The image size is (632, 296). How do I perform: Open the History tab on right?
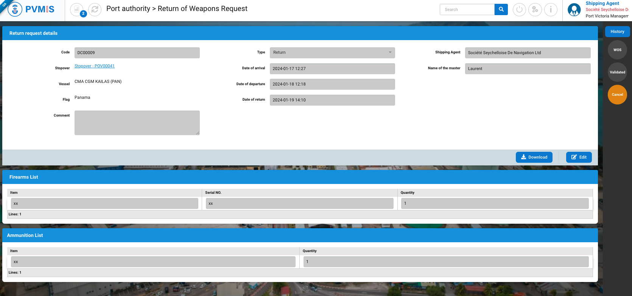point(617,32)
